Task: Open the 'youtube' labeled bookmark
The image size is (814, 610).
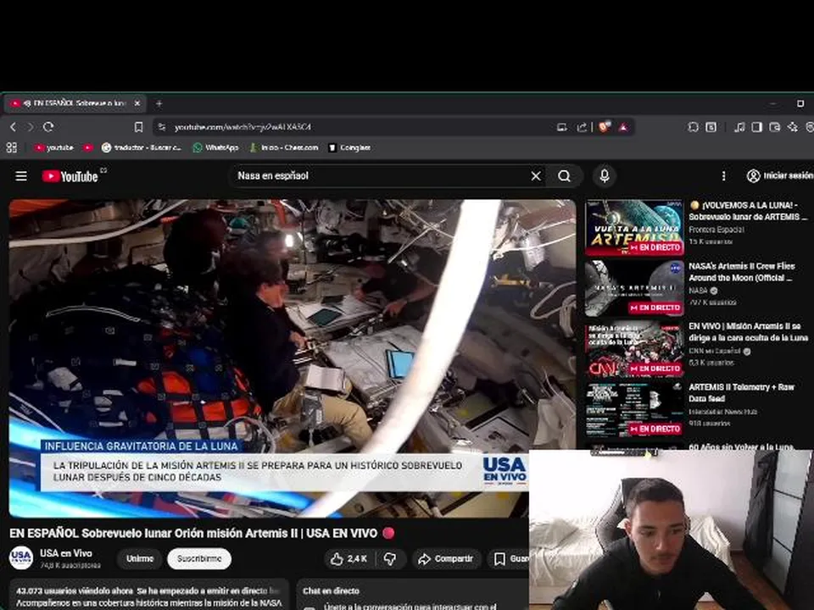Action: coord(54,147)
